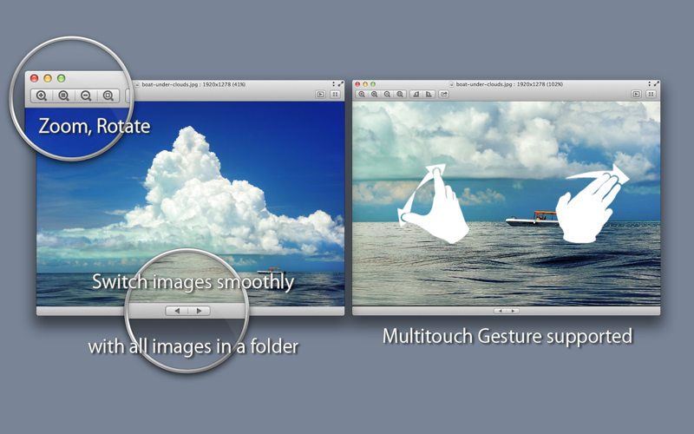Toggle thumbnail grid view in the 102% window
The height and width of the screenshot is (434, 694).
tap(651, 94)
